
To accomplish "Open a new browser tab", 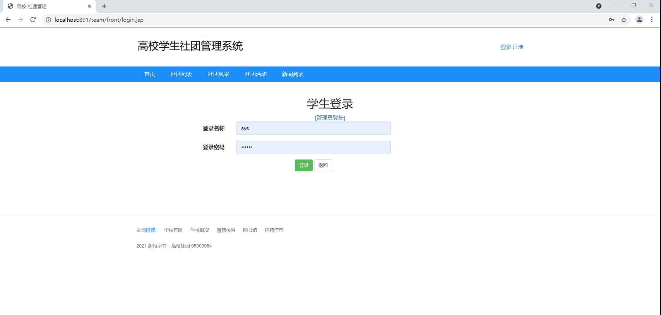I will (104, 6).
